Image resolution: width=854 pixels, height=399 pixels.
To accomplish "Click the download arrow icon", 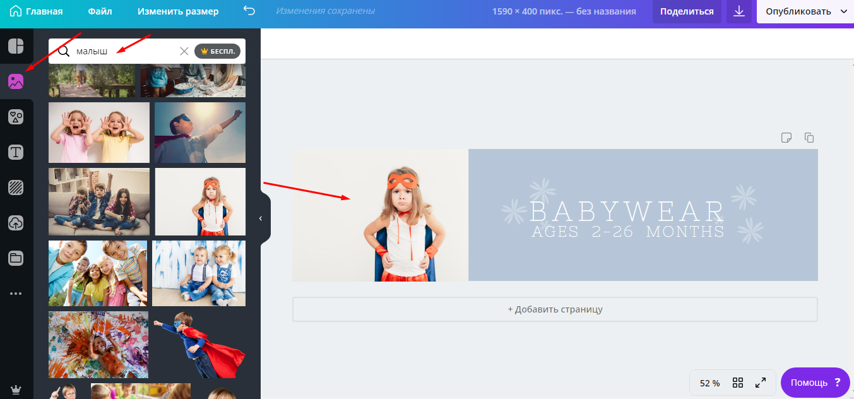I will pos(739,11).
